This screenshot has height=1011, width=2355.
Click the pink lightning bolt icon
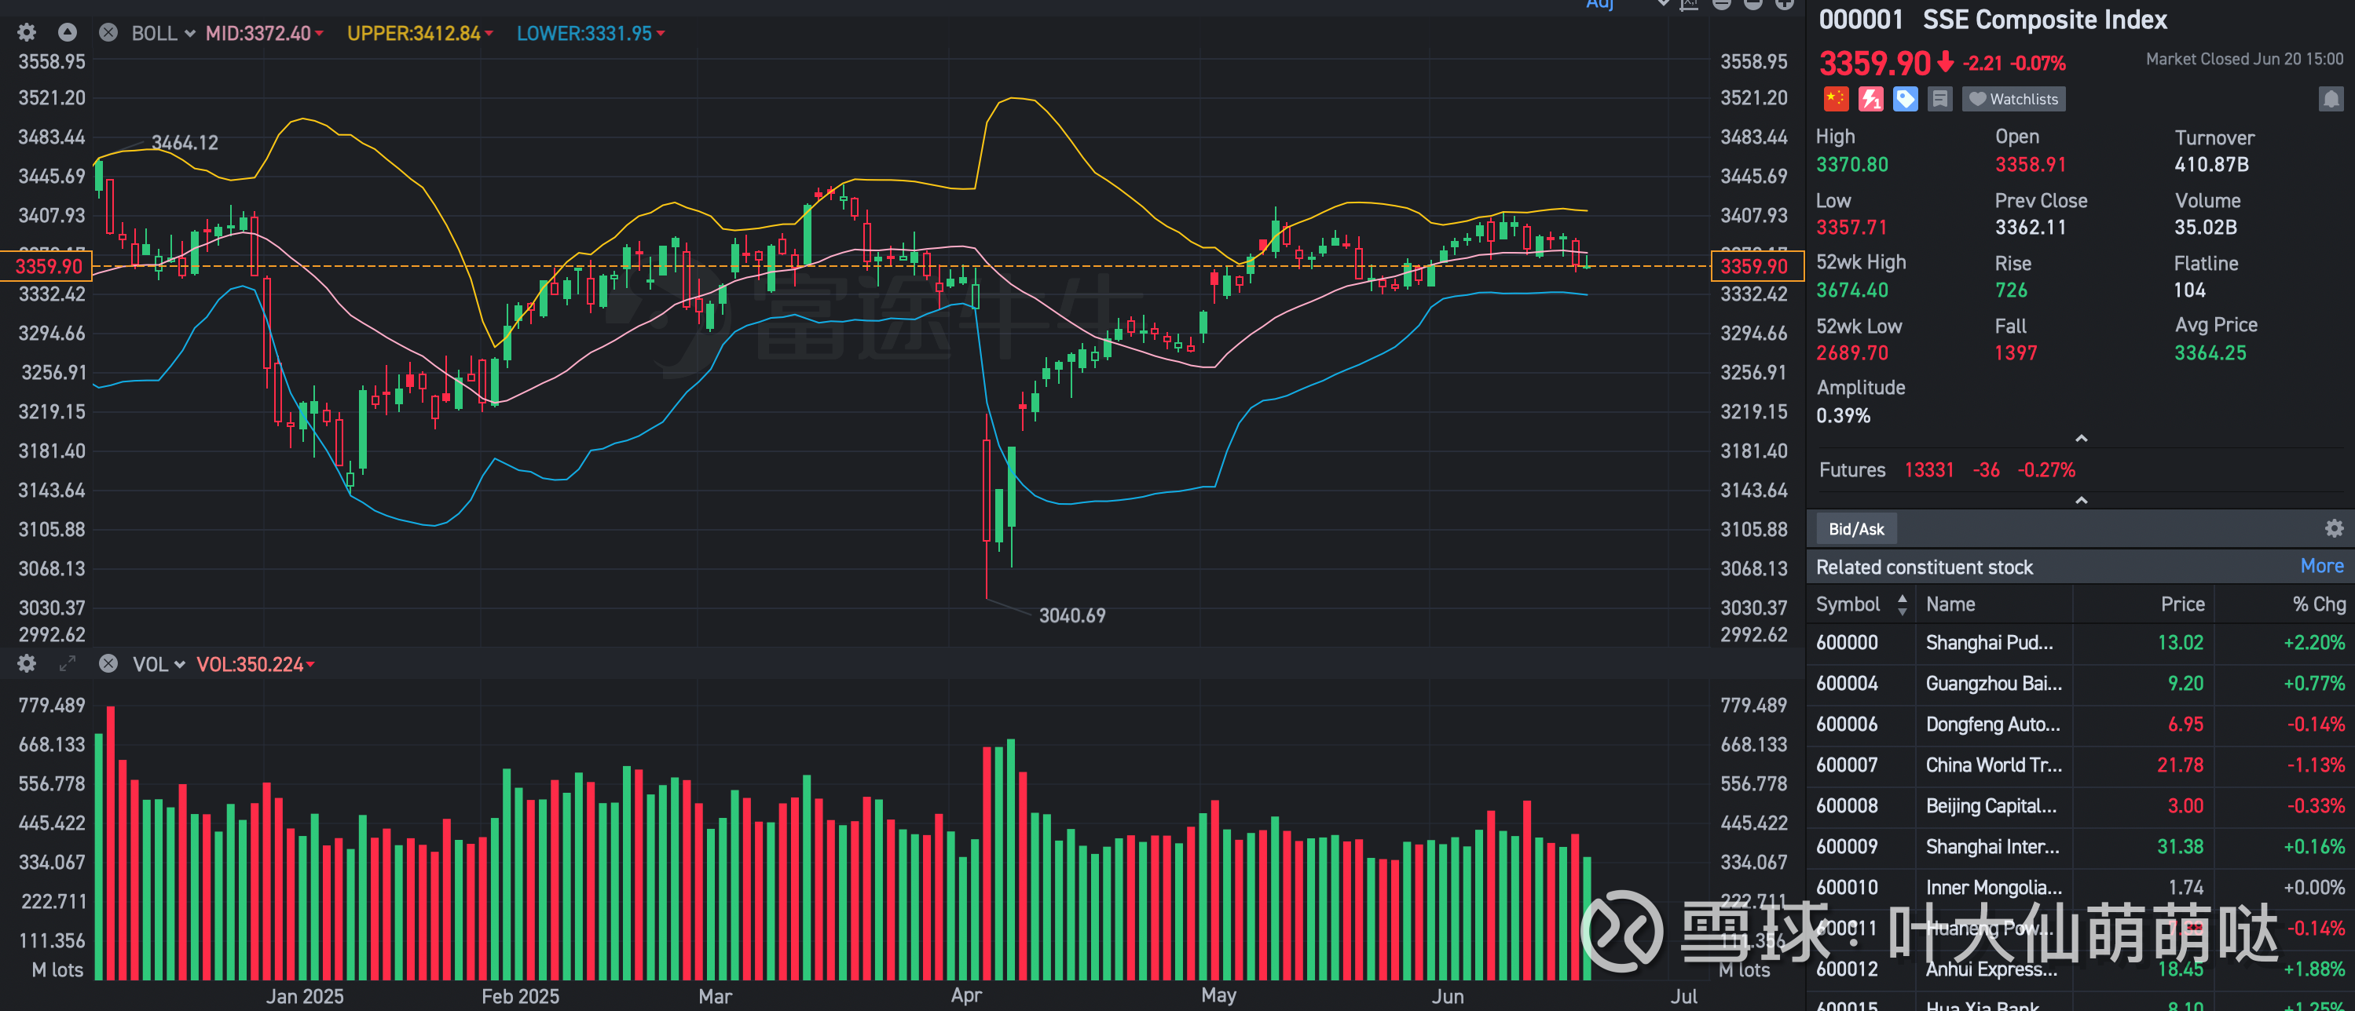pyautogui.click(x=1870, y=99)
